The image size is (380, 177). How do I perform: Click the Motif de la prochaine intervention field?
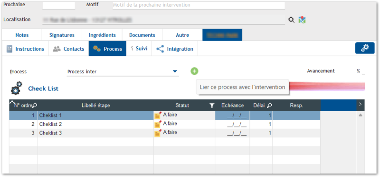click(x=199, y=5)
